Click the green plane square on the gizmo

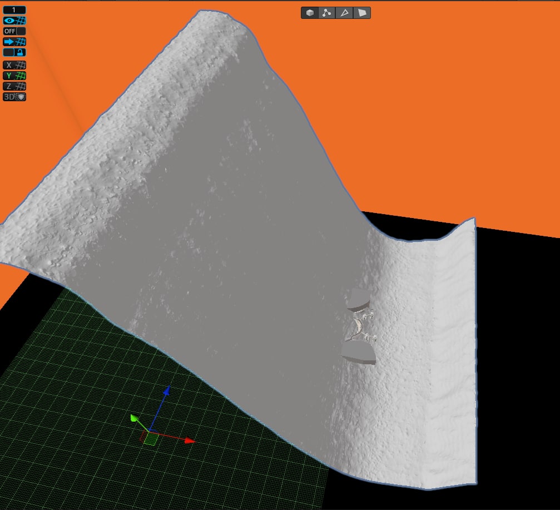[x=150, y=439]
